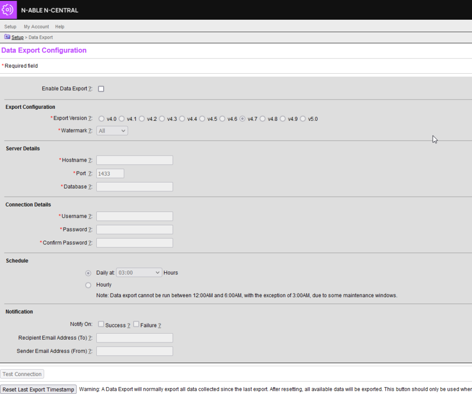This screenshot has width=472, height=394.
Task: Click the Notification section heading
Action: coord(19,312)
